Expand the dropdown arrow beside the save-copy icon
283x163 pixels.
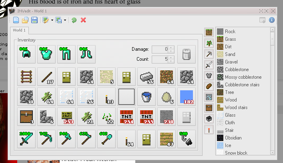click(x=65, y=20)
